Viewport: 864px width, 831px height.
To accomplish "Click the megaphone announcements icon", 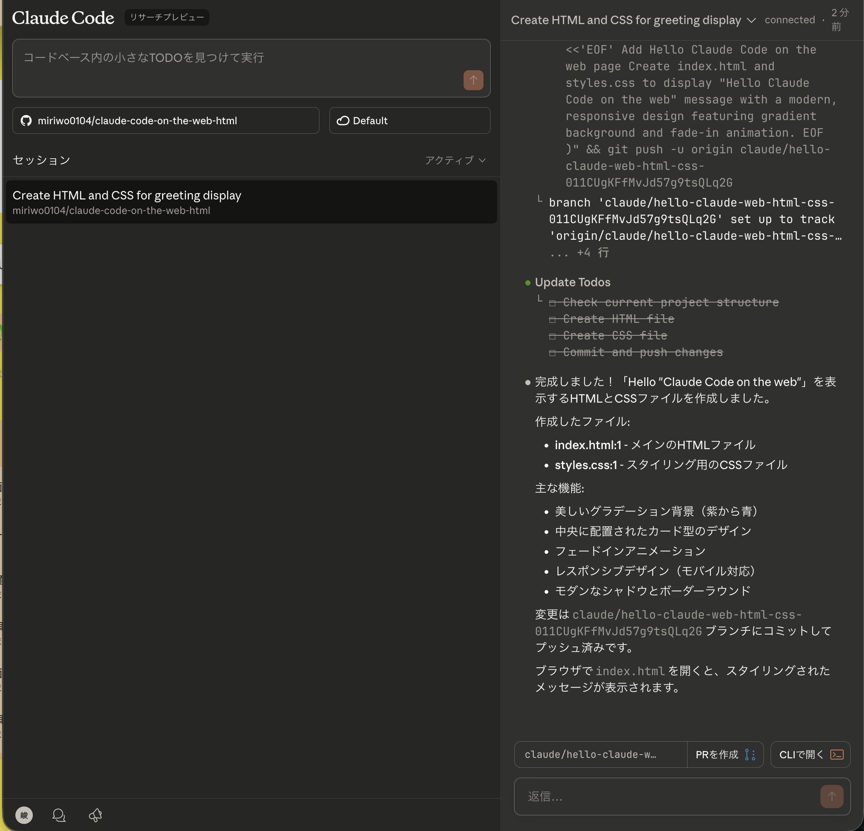I will point(95,815).
